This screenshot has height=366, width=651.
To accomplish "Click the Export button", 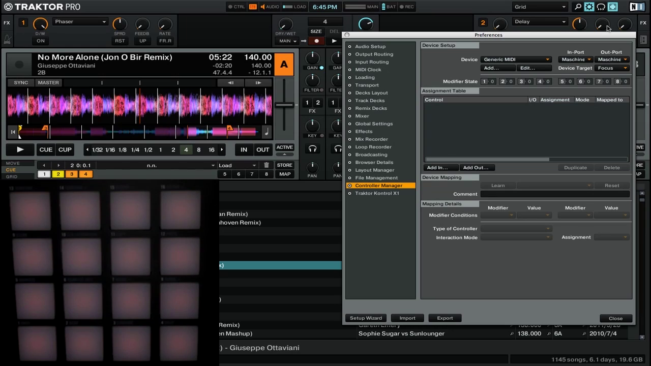I will pos(445,318).
